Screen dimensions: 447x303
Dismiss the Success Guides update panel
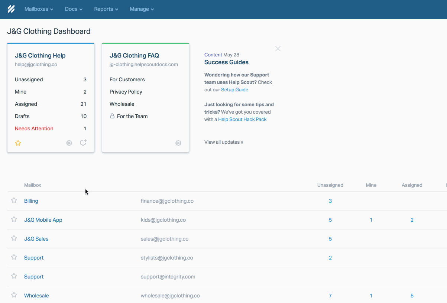(x=278, y=49)
